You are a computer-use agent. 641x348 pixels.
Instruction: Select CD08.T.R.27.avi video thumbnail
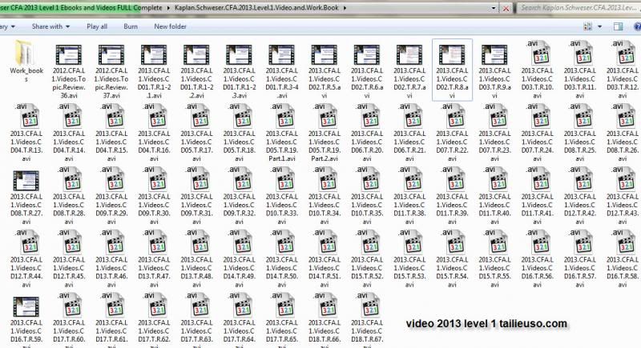tap(26, 181)
